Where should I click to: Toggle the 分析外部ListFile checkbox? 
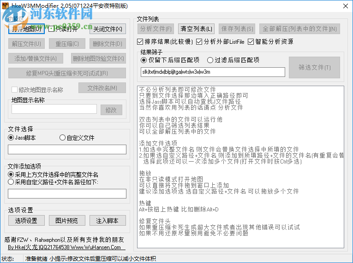220,41
